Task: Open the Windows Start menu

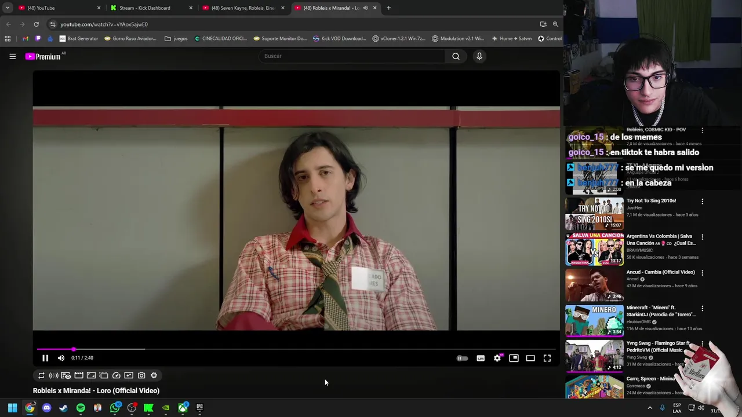Action: pyautogui.click(x=12, y=408)
